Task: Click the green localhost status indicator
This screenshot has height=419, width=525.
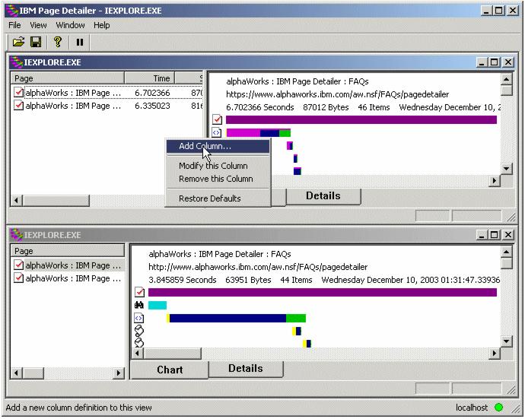Action: [x=498, y=408]
